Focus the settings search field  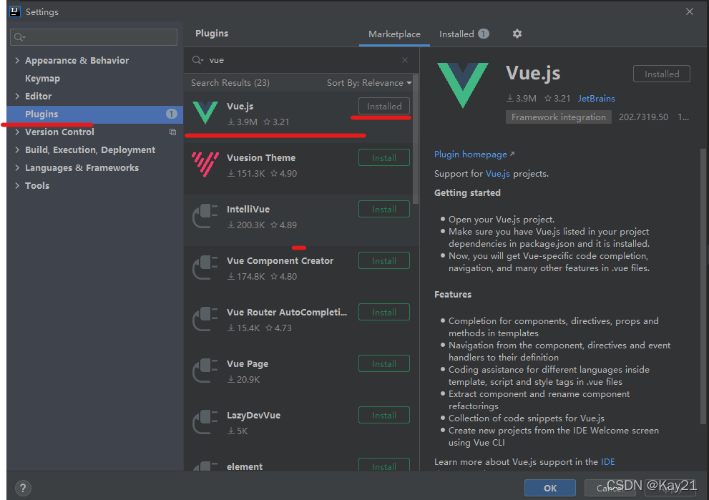[x=94, y=37]
